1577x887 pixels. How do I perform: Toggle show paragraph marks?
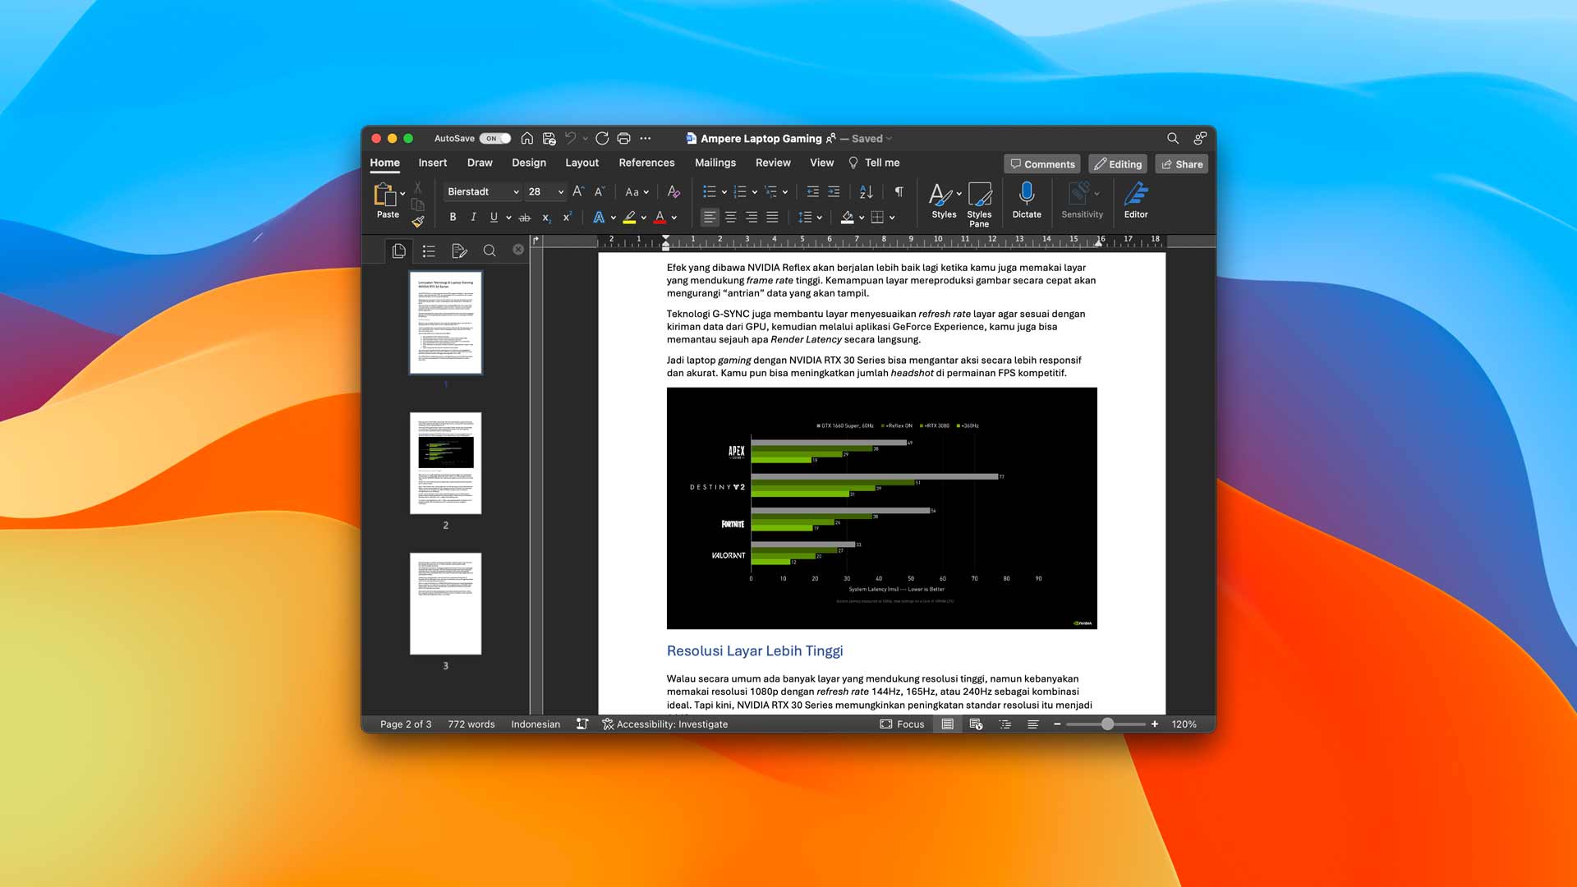pos(899,191)
